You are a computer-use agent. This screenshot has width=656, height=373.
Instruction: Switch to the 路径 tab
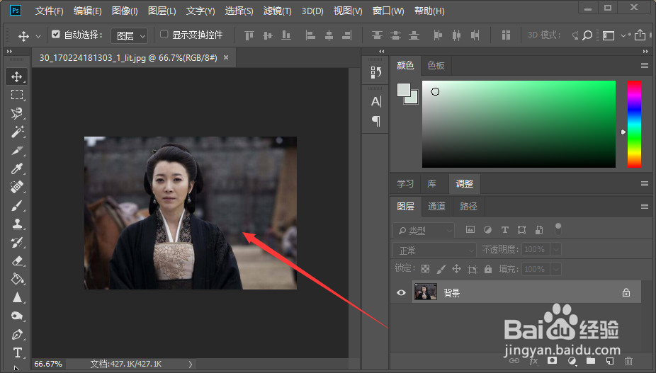point(468,206)
